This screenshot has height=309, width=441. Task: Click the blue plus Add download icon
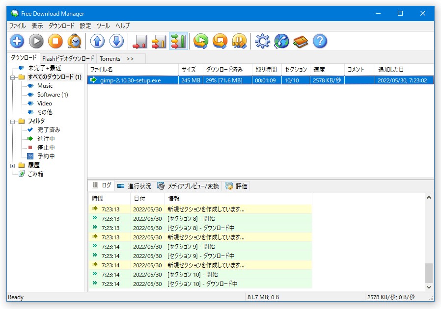coord(17,41)
